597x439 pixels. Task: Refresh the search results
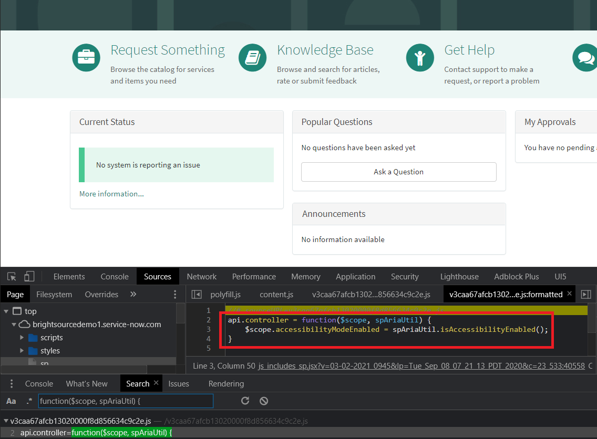click(x=245, y=401)
